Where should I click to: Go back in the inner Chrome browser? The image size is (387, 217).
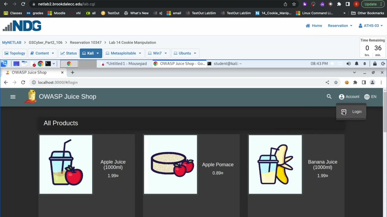tap(6, 82)
